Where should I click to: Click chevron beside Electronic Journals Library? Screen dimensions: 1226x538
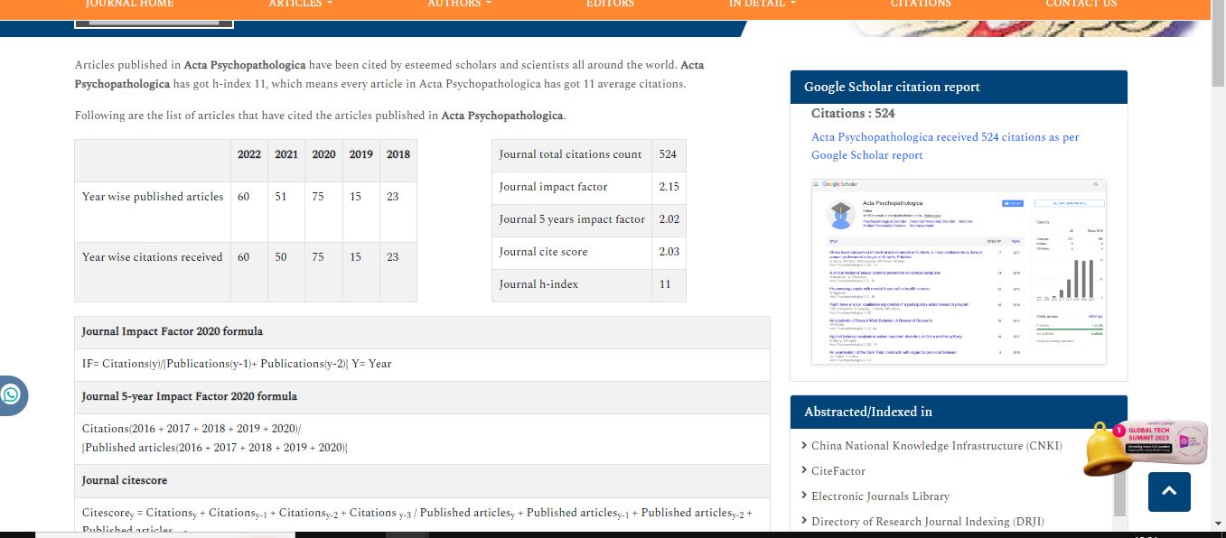click(x=804, y=496)
